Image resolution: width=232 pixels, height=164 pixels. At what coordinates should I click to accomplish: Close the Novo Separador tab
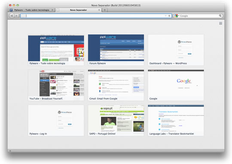(x=99, y=10)
